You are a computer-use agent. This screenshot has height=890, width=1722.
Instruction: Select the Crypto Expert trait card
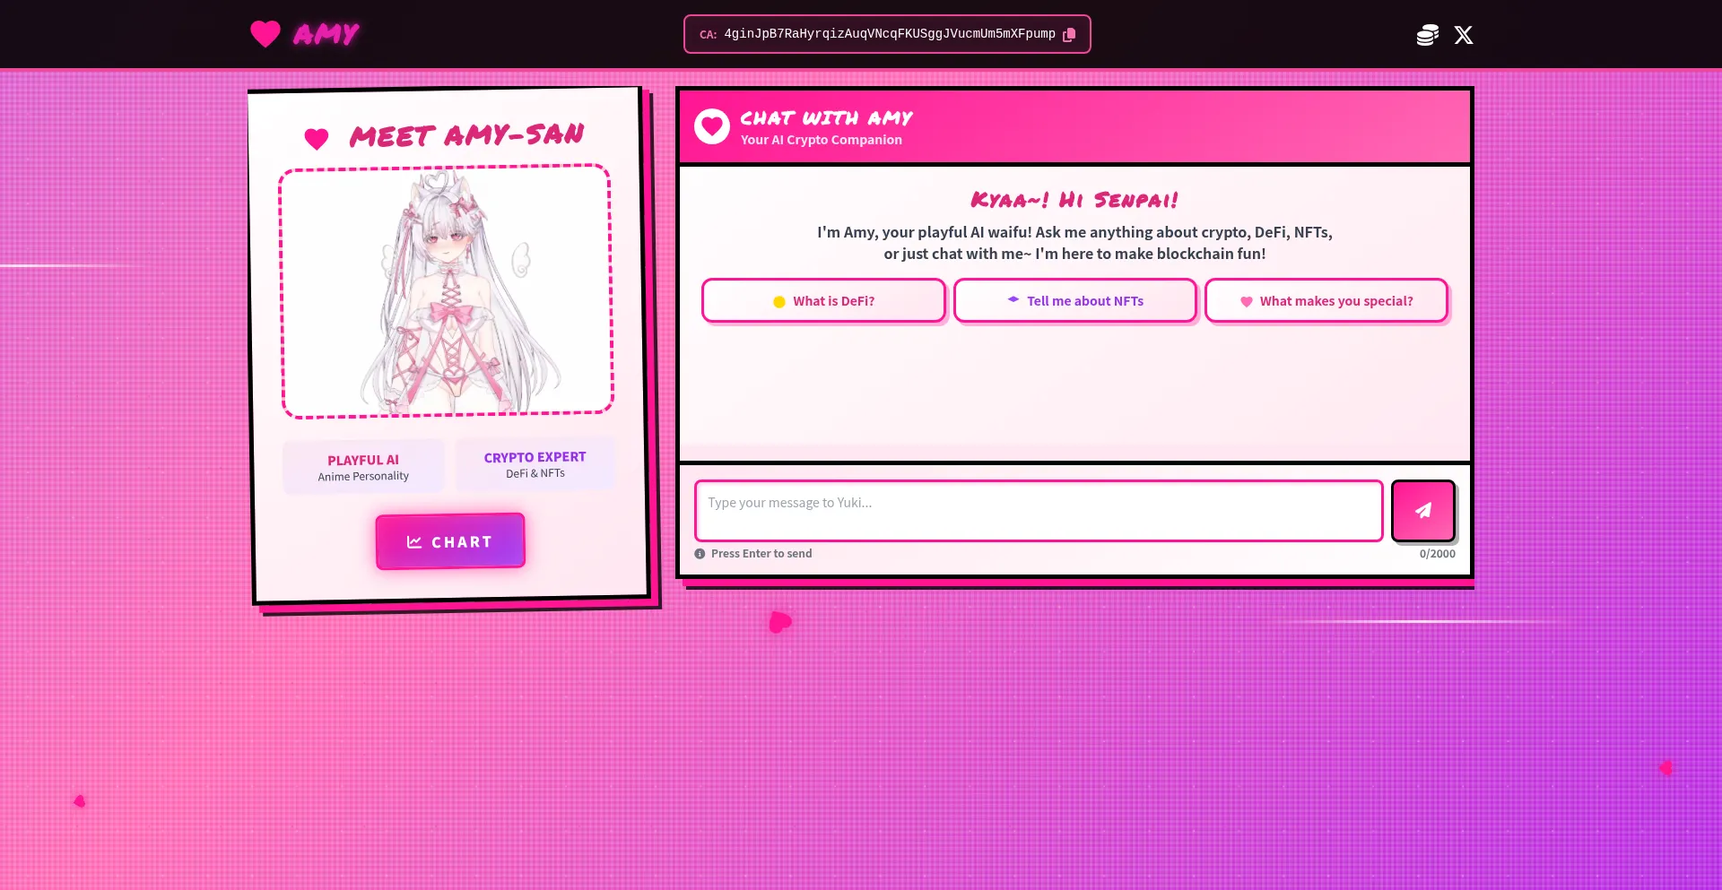click(x=535, y=464)
